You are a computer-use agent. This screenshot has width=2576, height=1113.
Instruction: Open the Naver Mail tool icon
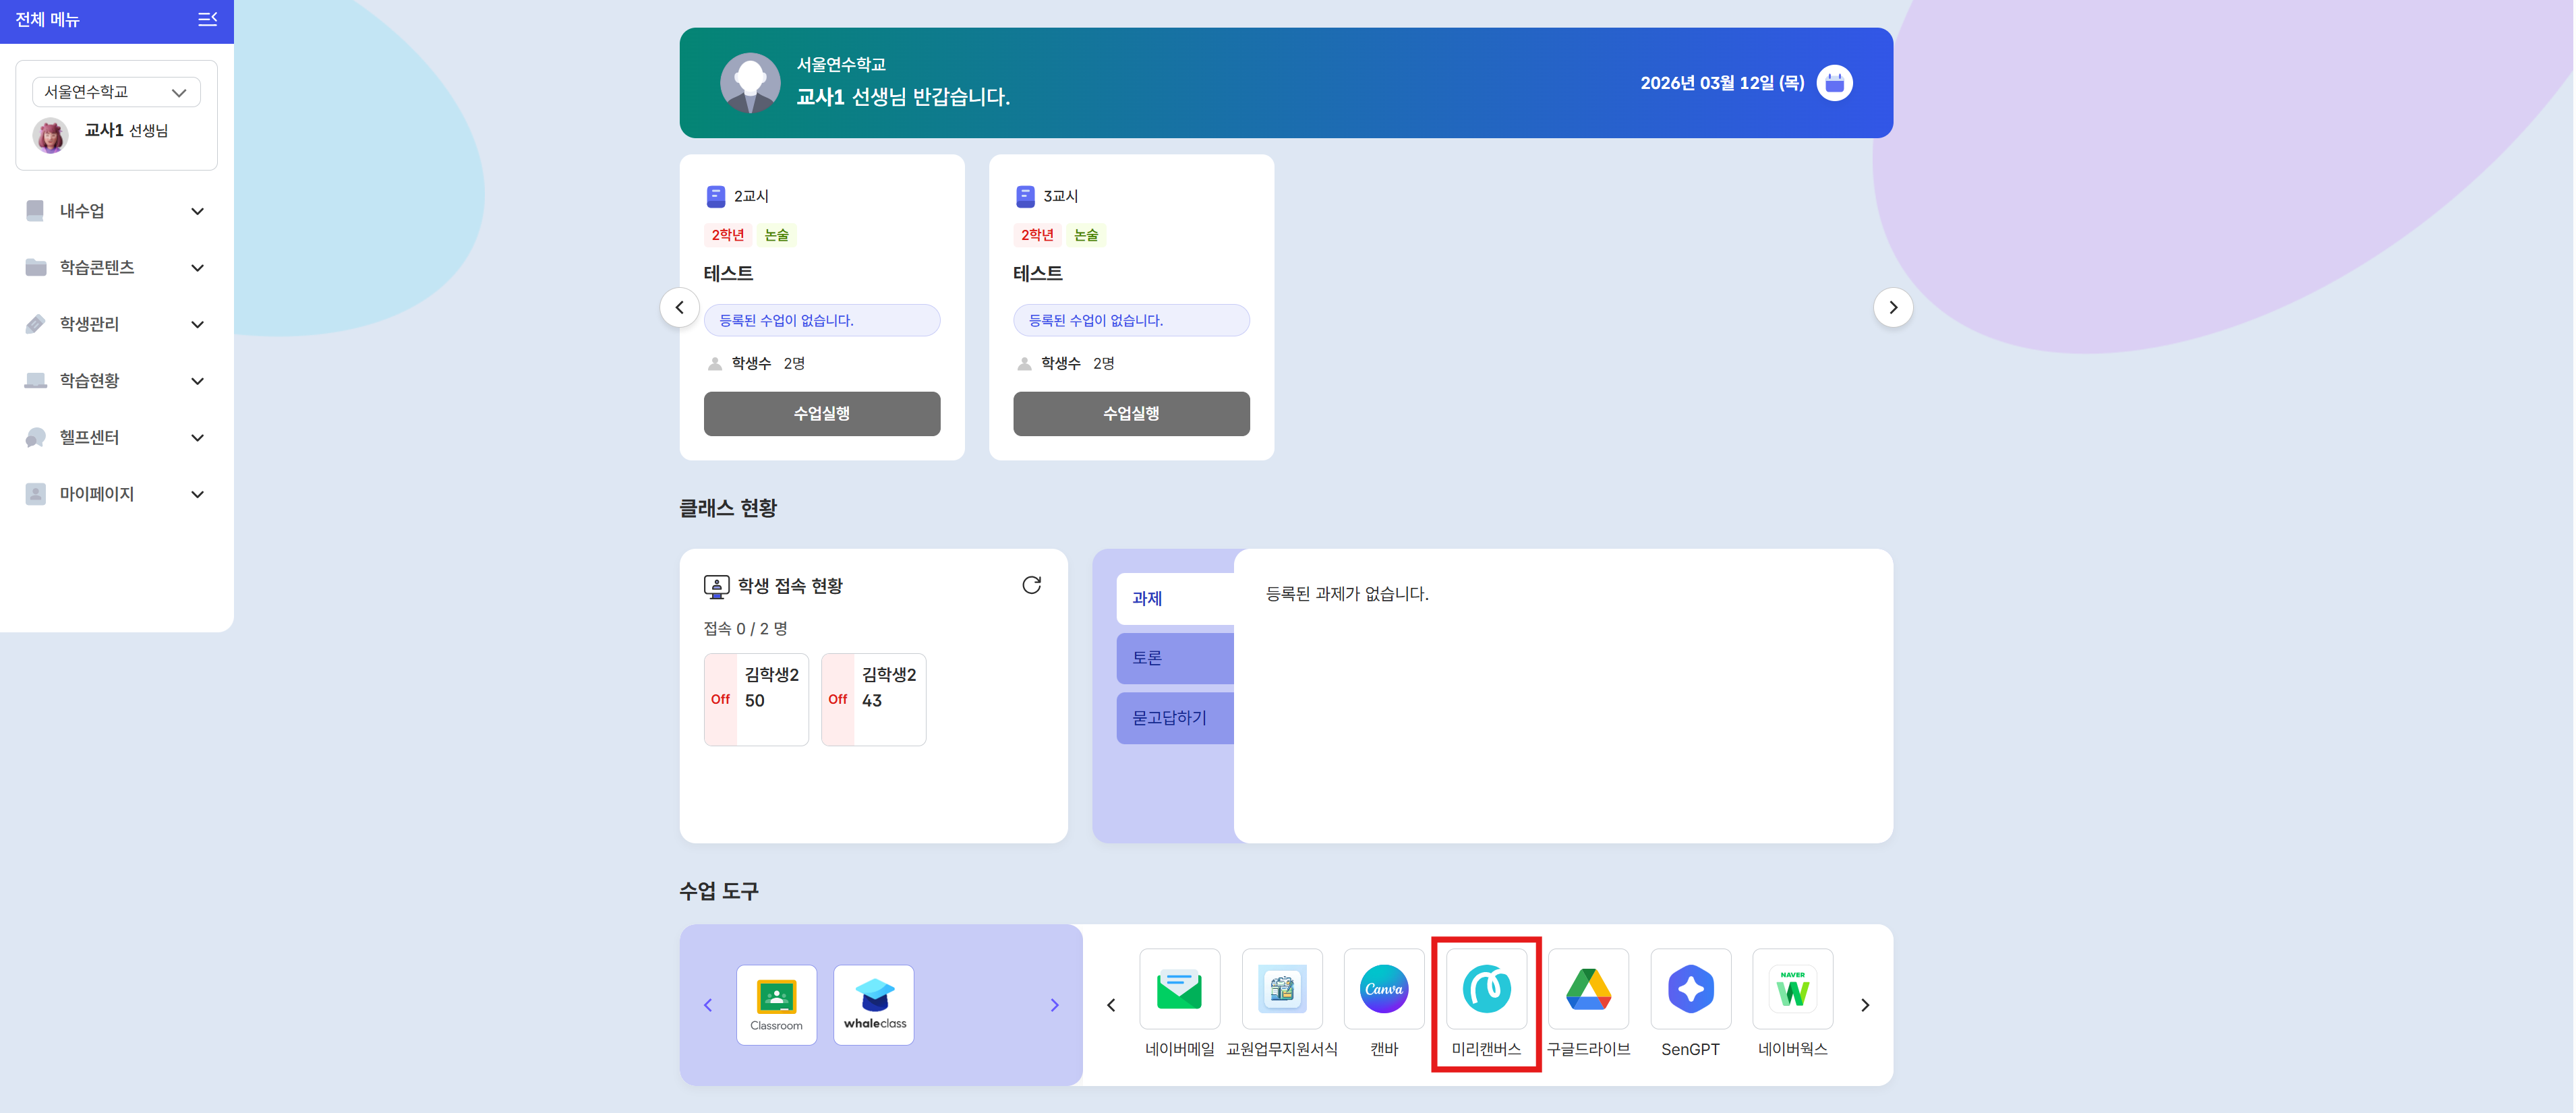[1179, 989]
